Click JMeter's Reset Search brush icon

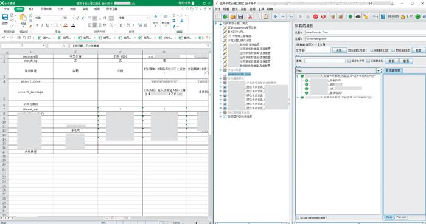(366, 17)
